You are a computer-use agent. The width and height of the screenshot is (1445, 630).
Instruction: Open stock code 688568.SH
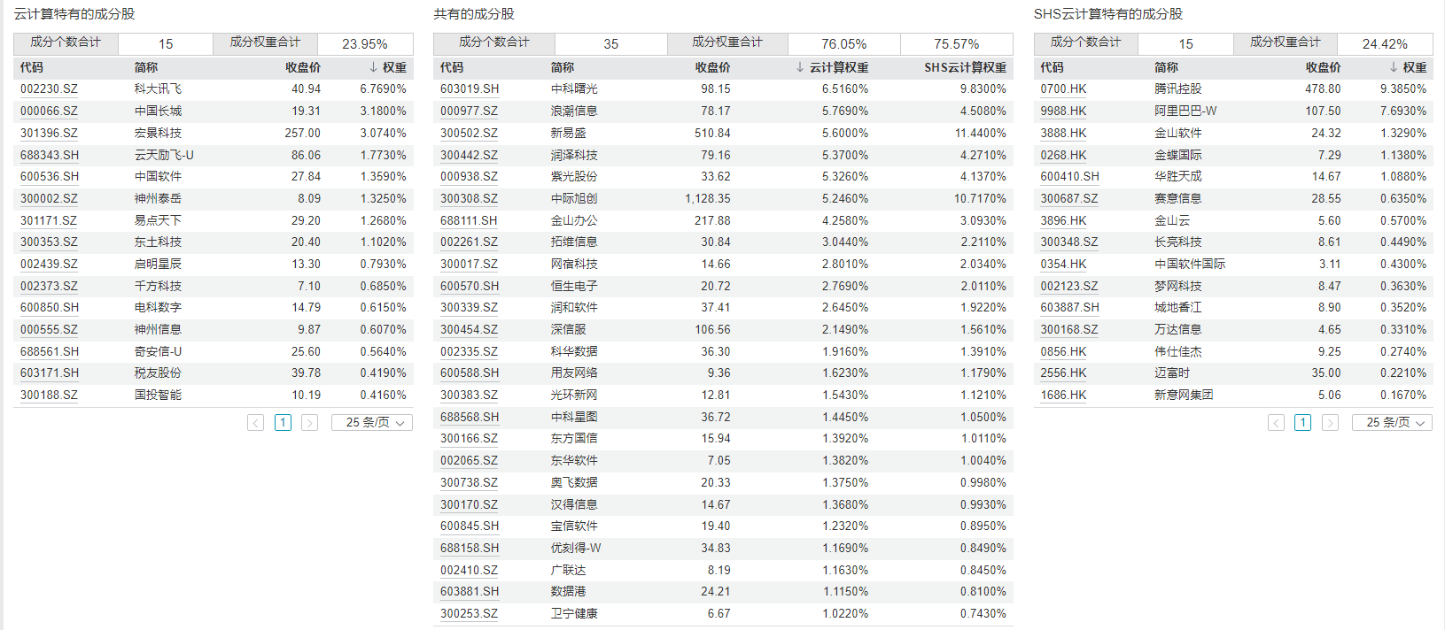click(x=470, y=417)
